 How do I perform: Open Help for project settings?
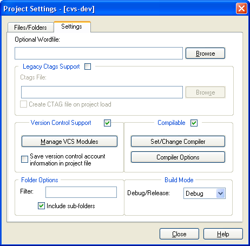pos(223,234)
